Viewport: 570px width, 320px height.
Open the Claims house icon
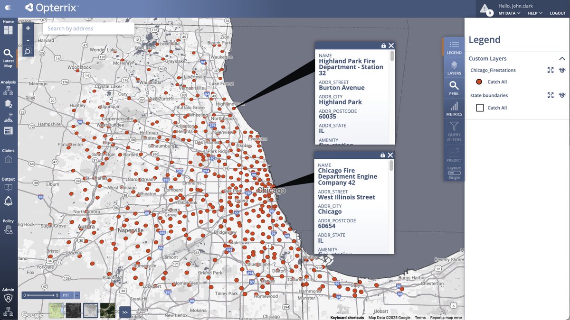[x=8, y=159]
